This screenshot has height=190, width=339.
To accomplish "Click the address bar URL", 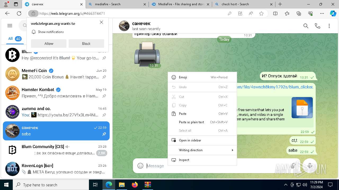I will coord(72,13).
